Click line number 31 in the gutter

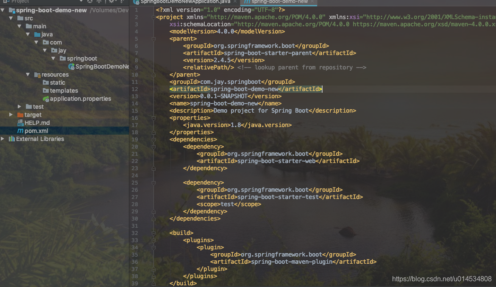pyautogui.click(x=135, y=226)
